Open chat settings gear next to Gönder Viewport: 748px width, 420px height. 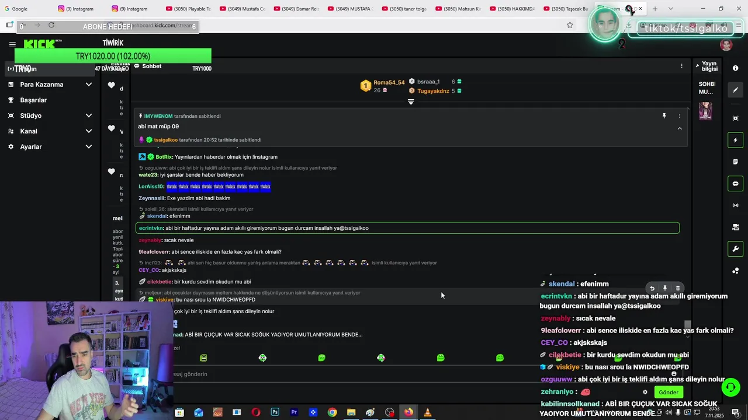645,392
